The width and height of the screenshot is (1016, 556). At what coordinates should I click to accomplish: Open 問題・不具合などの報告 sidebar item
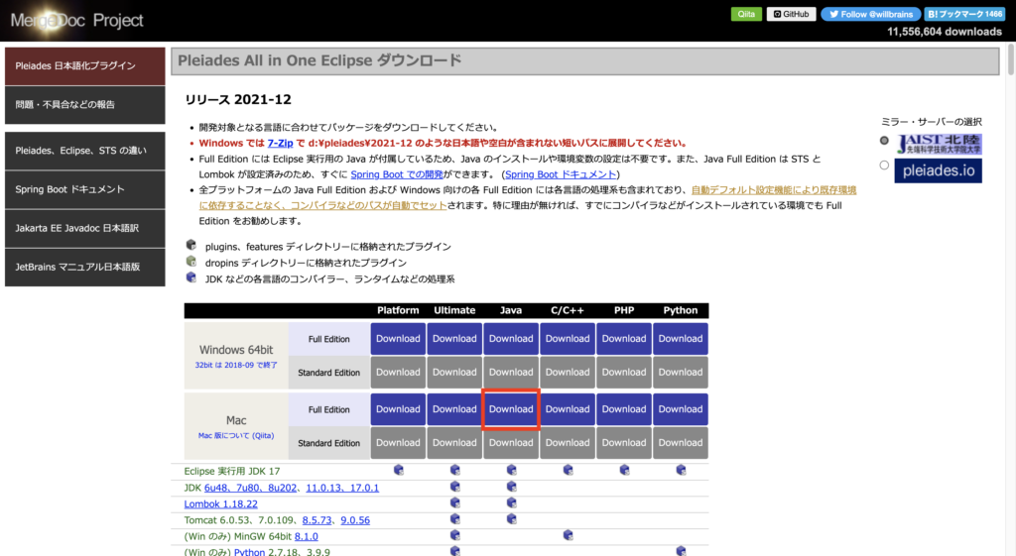[85, 105]
